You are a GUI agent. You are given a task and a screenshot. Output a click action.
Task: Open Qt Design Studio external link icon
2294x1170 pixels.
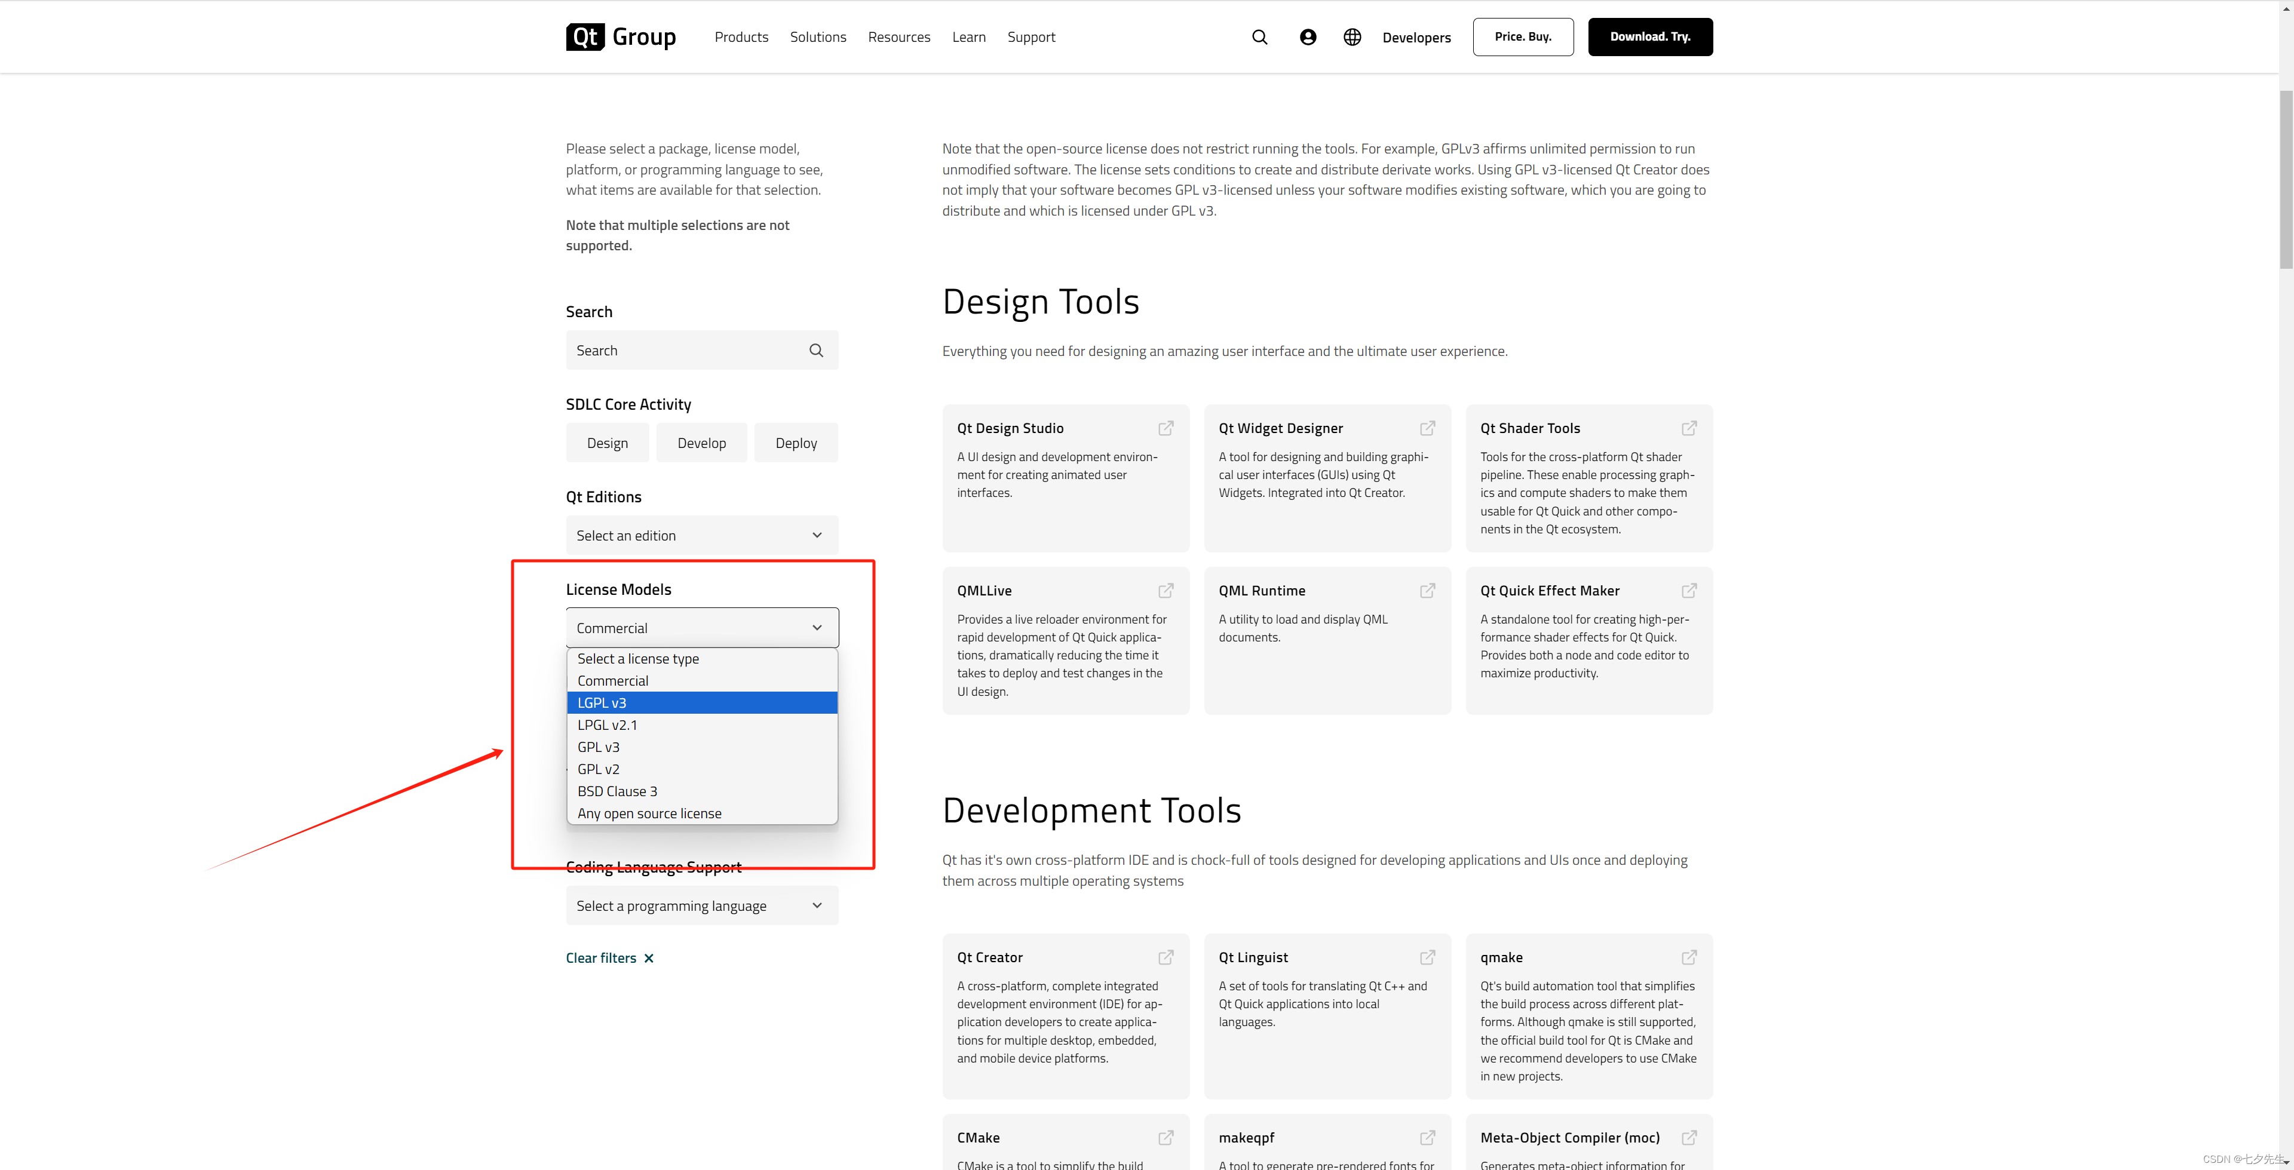[1166, 428]
